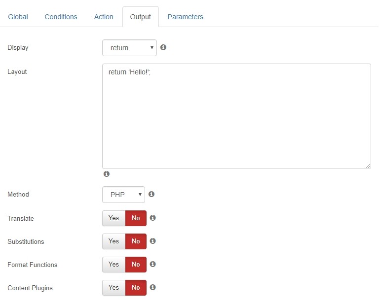Image resolution: width=379 pixels, height=304 pixels.
Task: Click the Format Functions label
Action: [x=33, y=265]
